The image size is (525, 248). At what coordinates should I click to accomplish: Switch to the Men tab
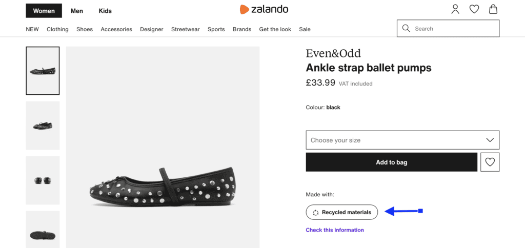[77, 11]
